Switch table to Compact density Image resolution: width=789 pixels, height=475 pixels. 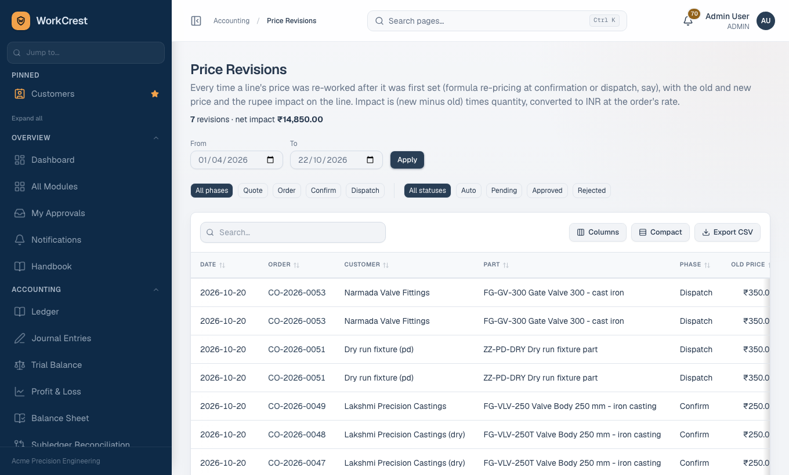(660, 232)
